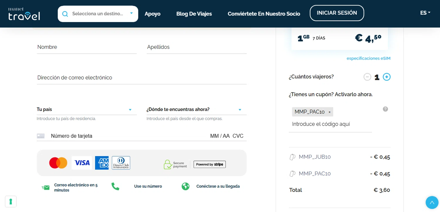Screen dimensions: 440x212
Task: Focus the Nombre input field
Action: 87,47
